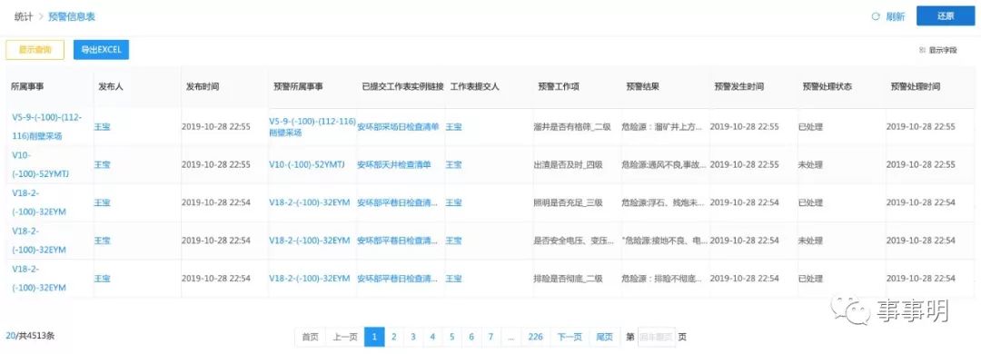981x354 pixels.
Task: Click the 预警处理状态 column header
Action: pos(827,87)
